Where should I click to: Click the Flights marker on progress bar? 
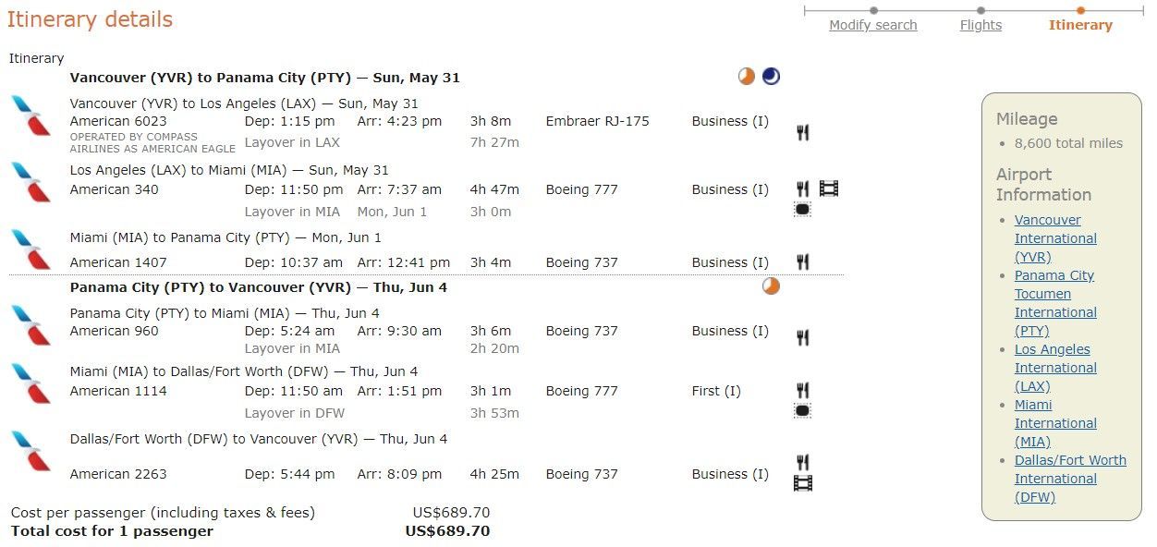click(980, 11)
